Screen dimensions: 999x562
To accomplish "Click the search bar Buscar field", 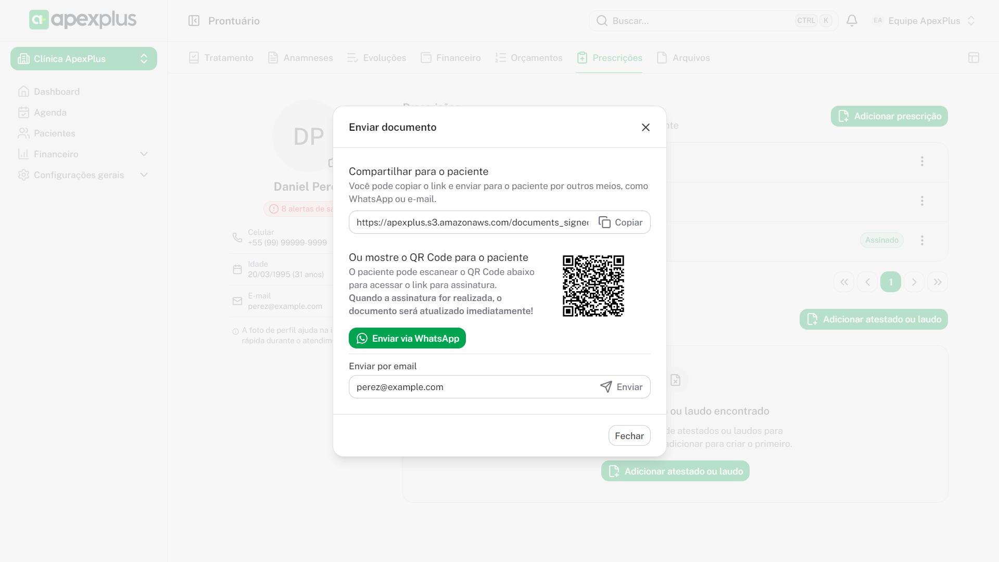I will (698, 21).
